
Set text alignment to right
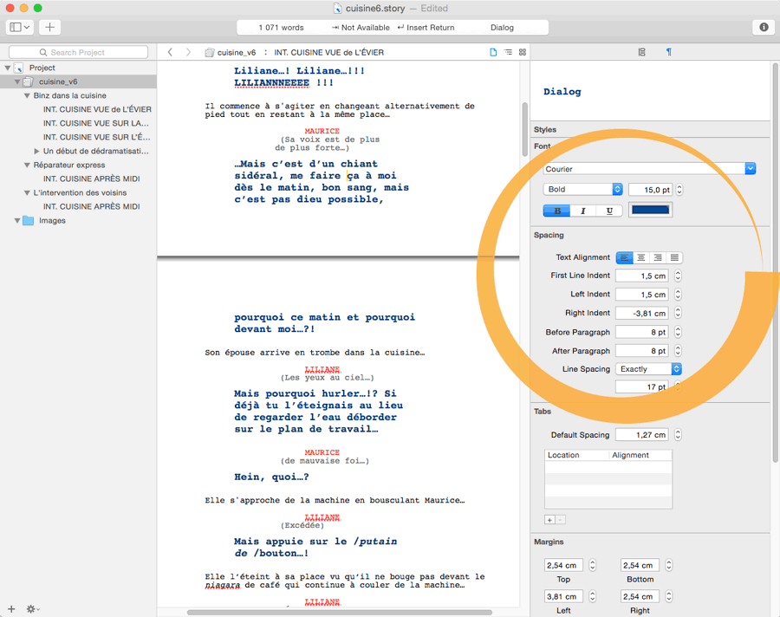click(x=658, y=257)
